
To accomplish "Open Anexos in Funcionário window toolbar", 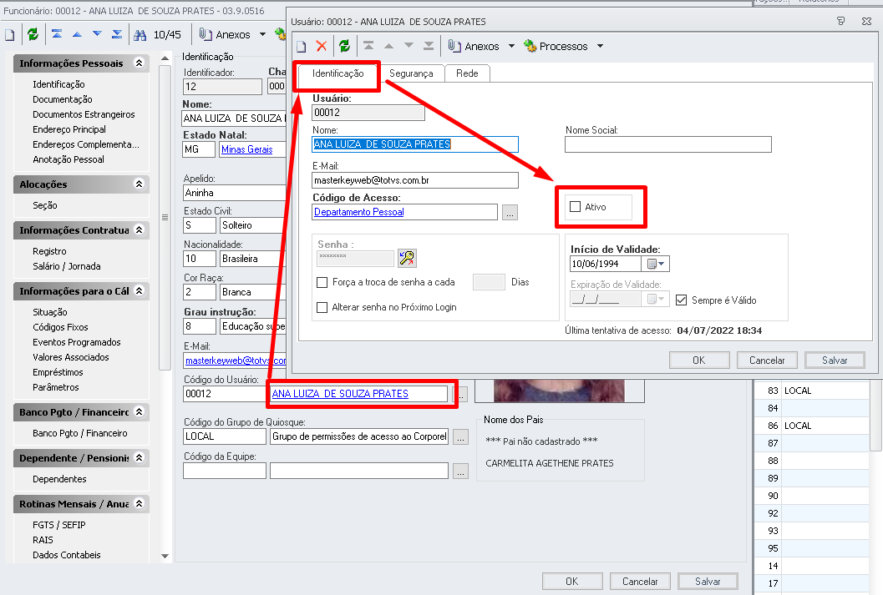I will click(x=225, y=34).
